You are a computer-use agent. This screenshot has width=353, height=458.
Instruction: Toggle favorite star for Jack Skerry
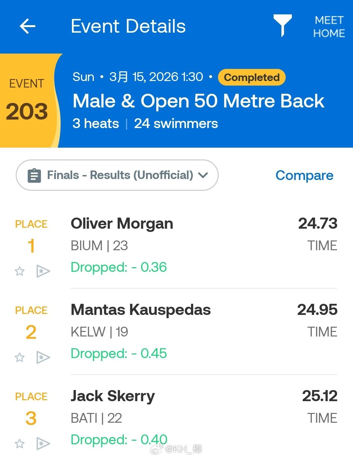point(20,444)
